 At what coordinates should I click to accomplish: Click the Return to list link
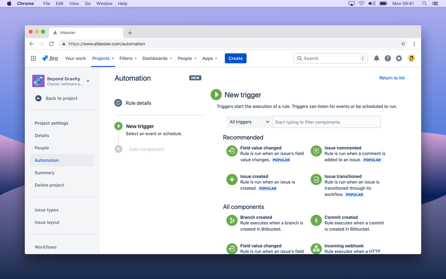[x=392, y=78]
